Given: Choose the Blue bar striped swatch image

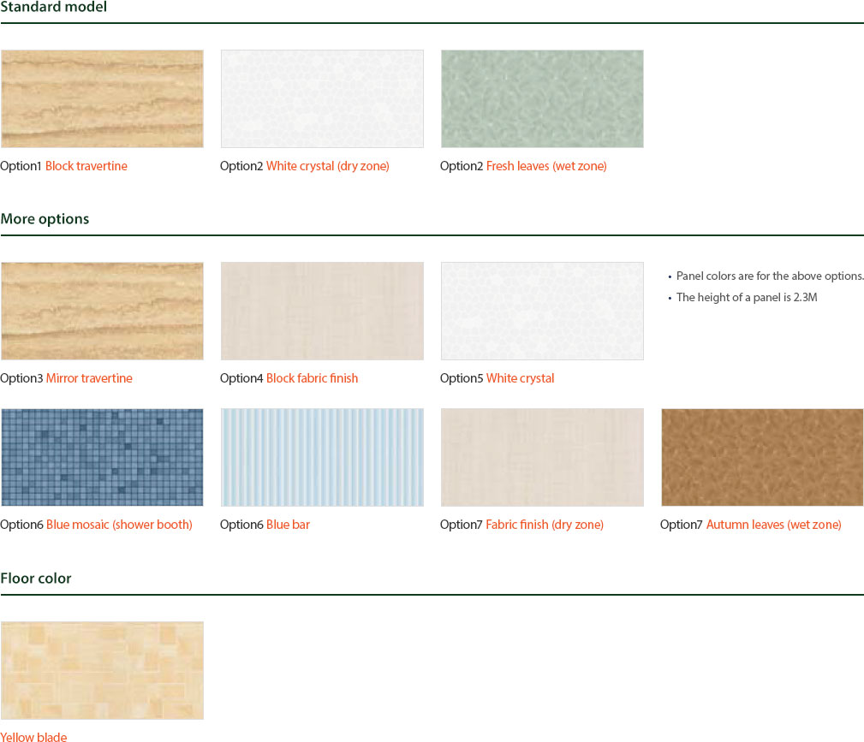Looking at the screenshot, I should click(x=322, y=457).
